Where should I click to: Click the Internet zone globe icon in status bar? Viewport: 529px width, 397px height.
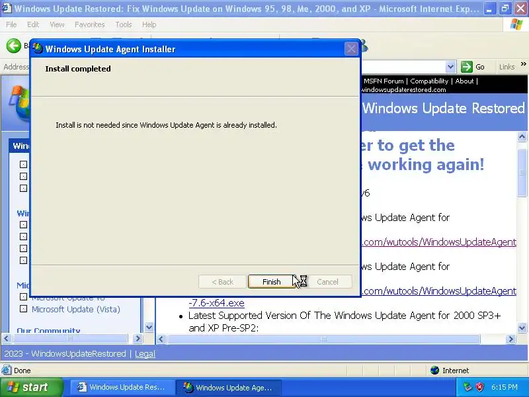434,371
